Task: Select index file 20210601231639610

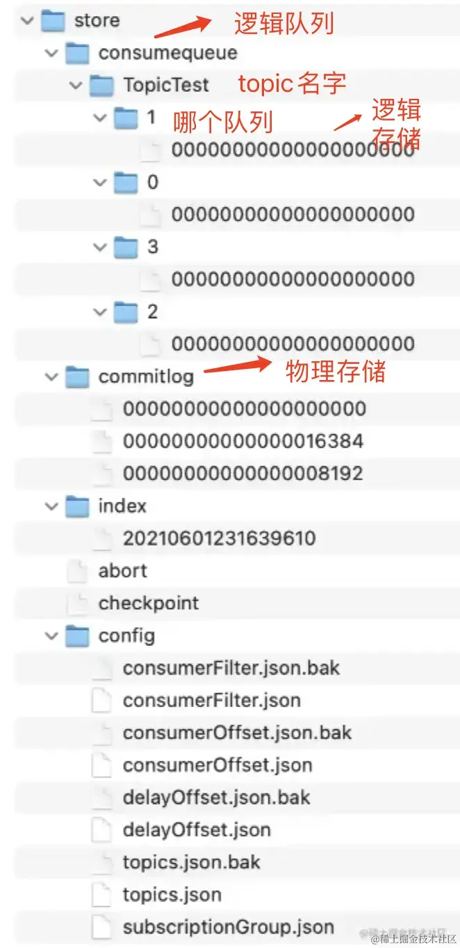Action: point(237,538)
